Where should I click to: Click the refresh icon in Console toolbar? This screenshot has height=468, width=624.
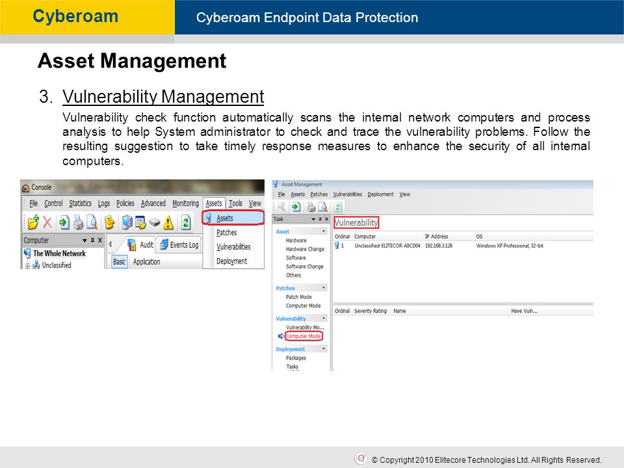click(186, 222)
